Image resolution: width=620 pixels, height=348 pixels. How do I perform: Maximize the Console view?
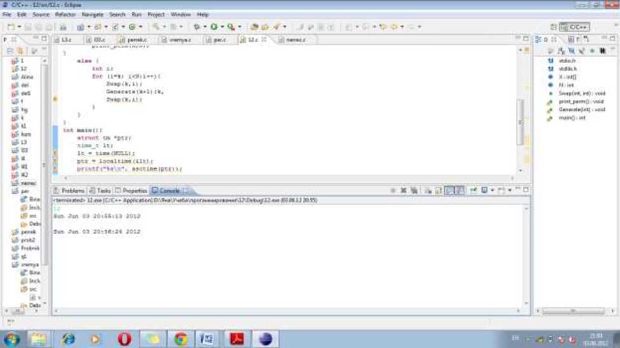tap(526, 190)
